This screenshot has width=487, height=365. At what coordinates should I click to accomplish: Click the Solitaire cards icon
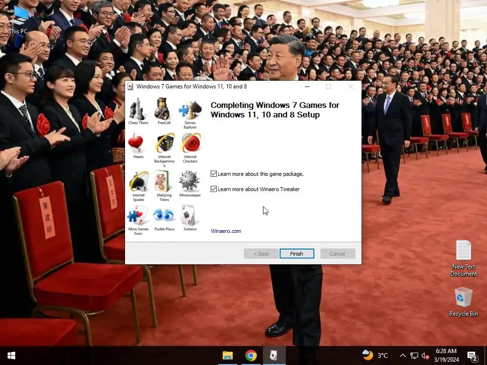click(x=188, y=215)
